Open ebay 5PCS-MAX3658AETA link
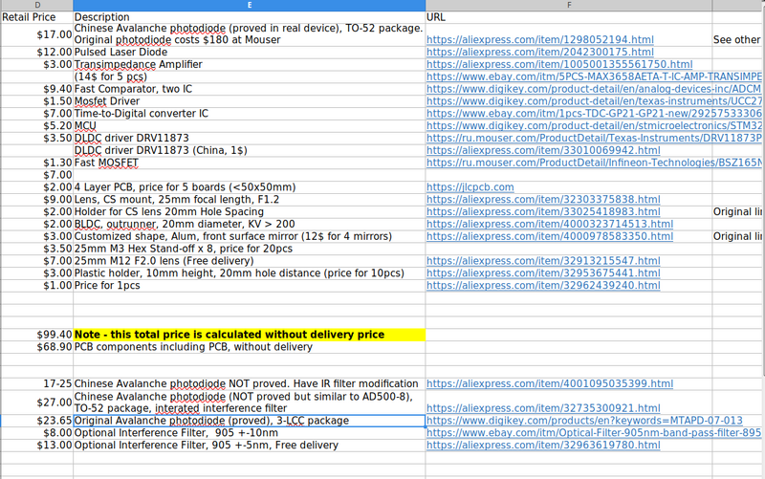Image resolution: width=765 pixels, height=479 pixels. click(x=594, y=76)
